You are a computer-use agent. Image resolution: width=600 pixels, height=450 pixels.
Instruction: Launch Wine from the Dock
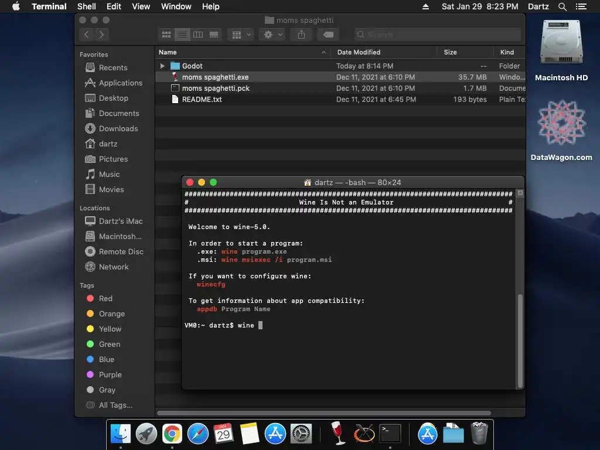337,433
